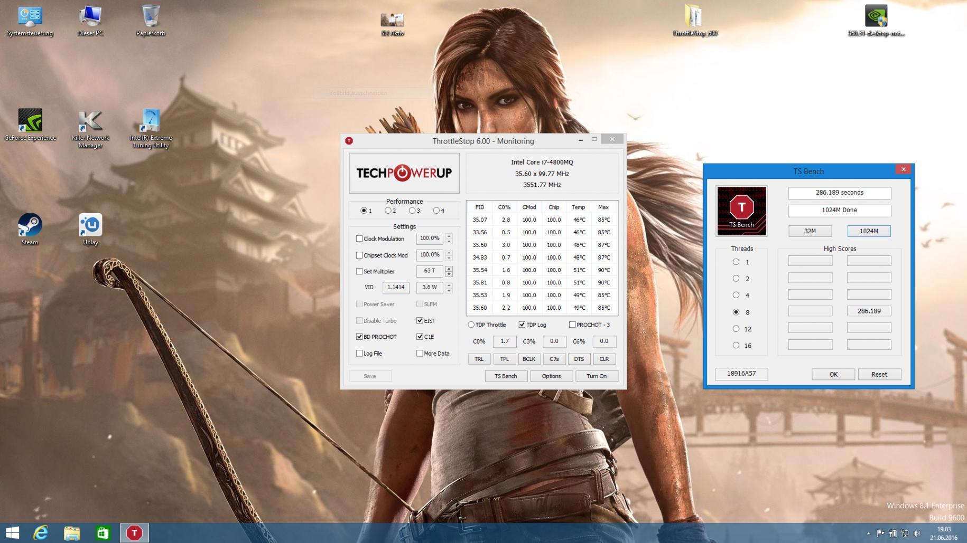Click the CLR button
The image size is (967, 543).
604,359
